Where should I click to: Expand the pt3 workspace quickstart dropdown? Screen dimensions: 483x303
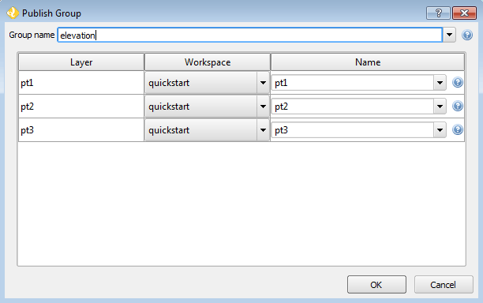coord(263,130)
